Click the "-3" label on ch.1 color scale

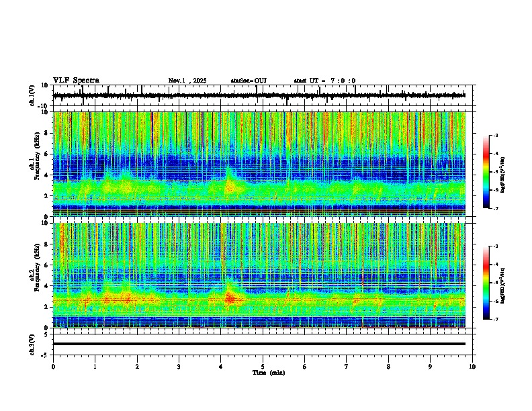point(495,135)
